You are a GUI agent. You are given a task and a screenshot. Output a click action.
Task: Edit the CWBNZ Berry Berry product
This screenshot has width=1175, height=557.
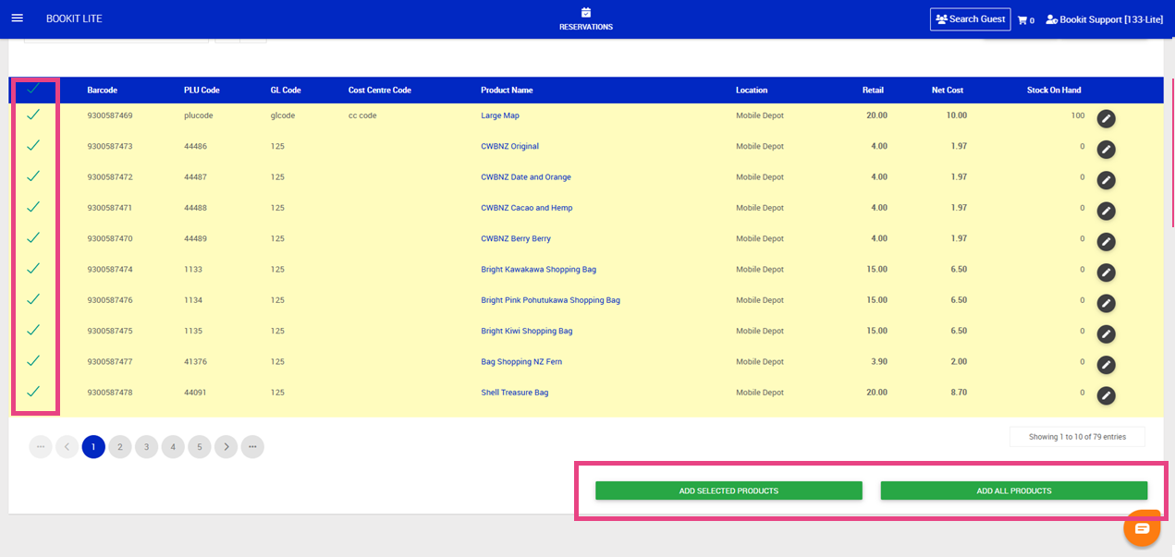[1106, 242]
